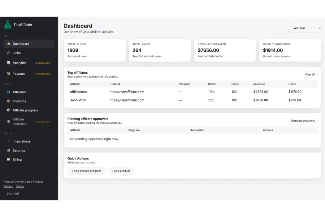Click the Links chain icon
Viewport: 325px width, 217px height.
(9, 53)
